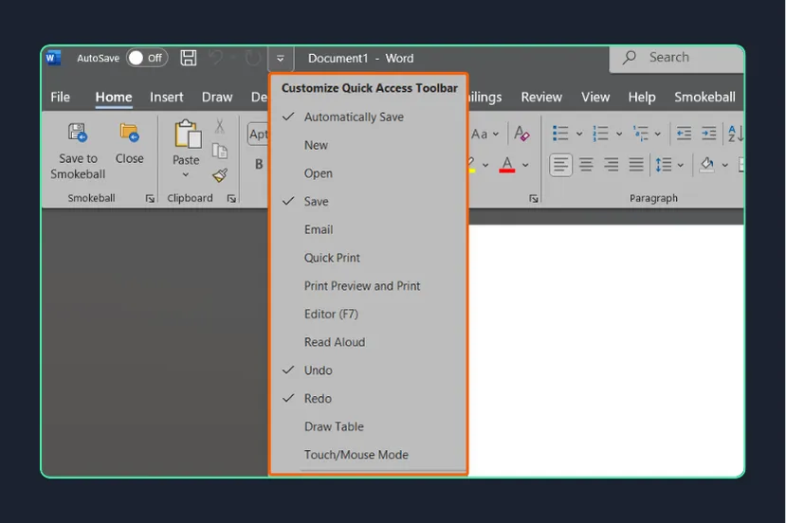This screenshot has width=786, height=523.
Task: Apply bullet list formatting
Action: pos(560,134)
